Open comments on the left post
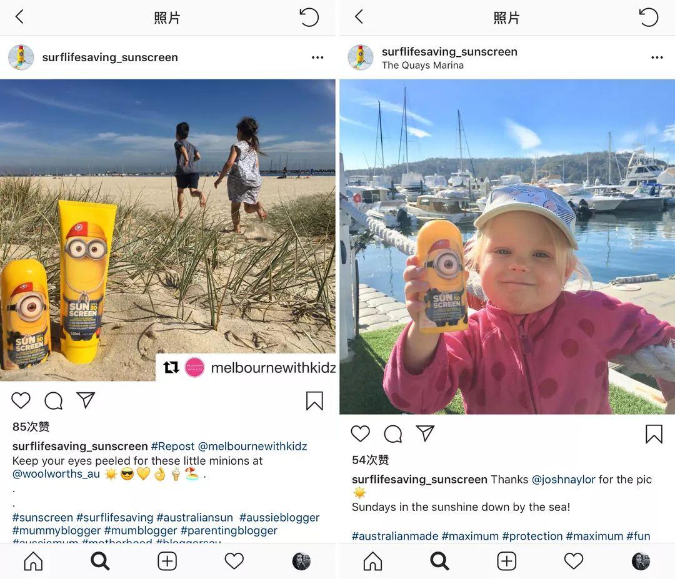This screenshot has width=675, height=579. 54,400
